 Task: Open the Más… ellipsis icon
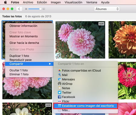point(60,110)
